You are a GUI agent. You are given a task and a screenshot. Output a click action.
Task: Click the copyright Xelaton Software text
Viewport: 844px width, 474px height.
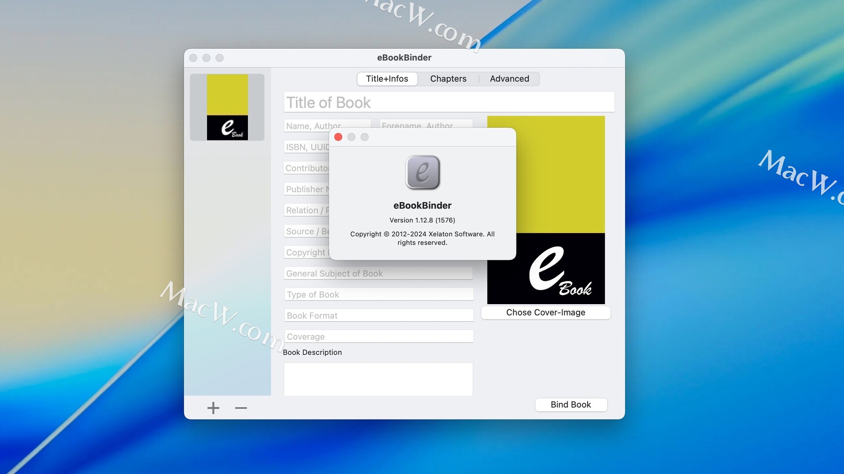422,238
